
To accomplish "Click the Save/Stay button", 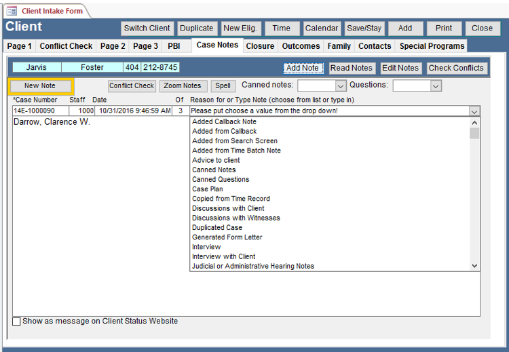I will 364,28.
